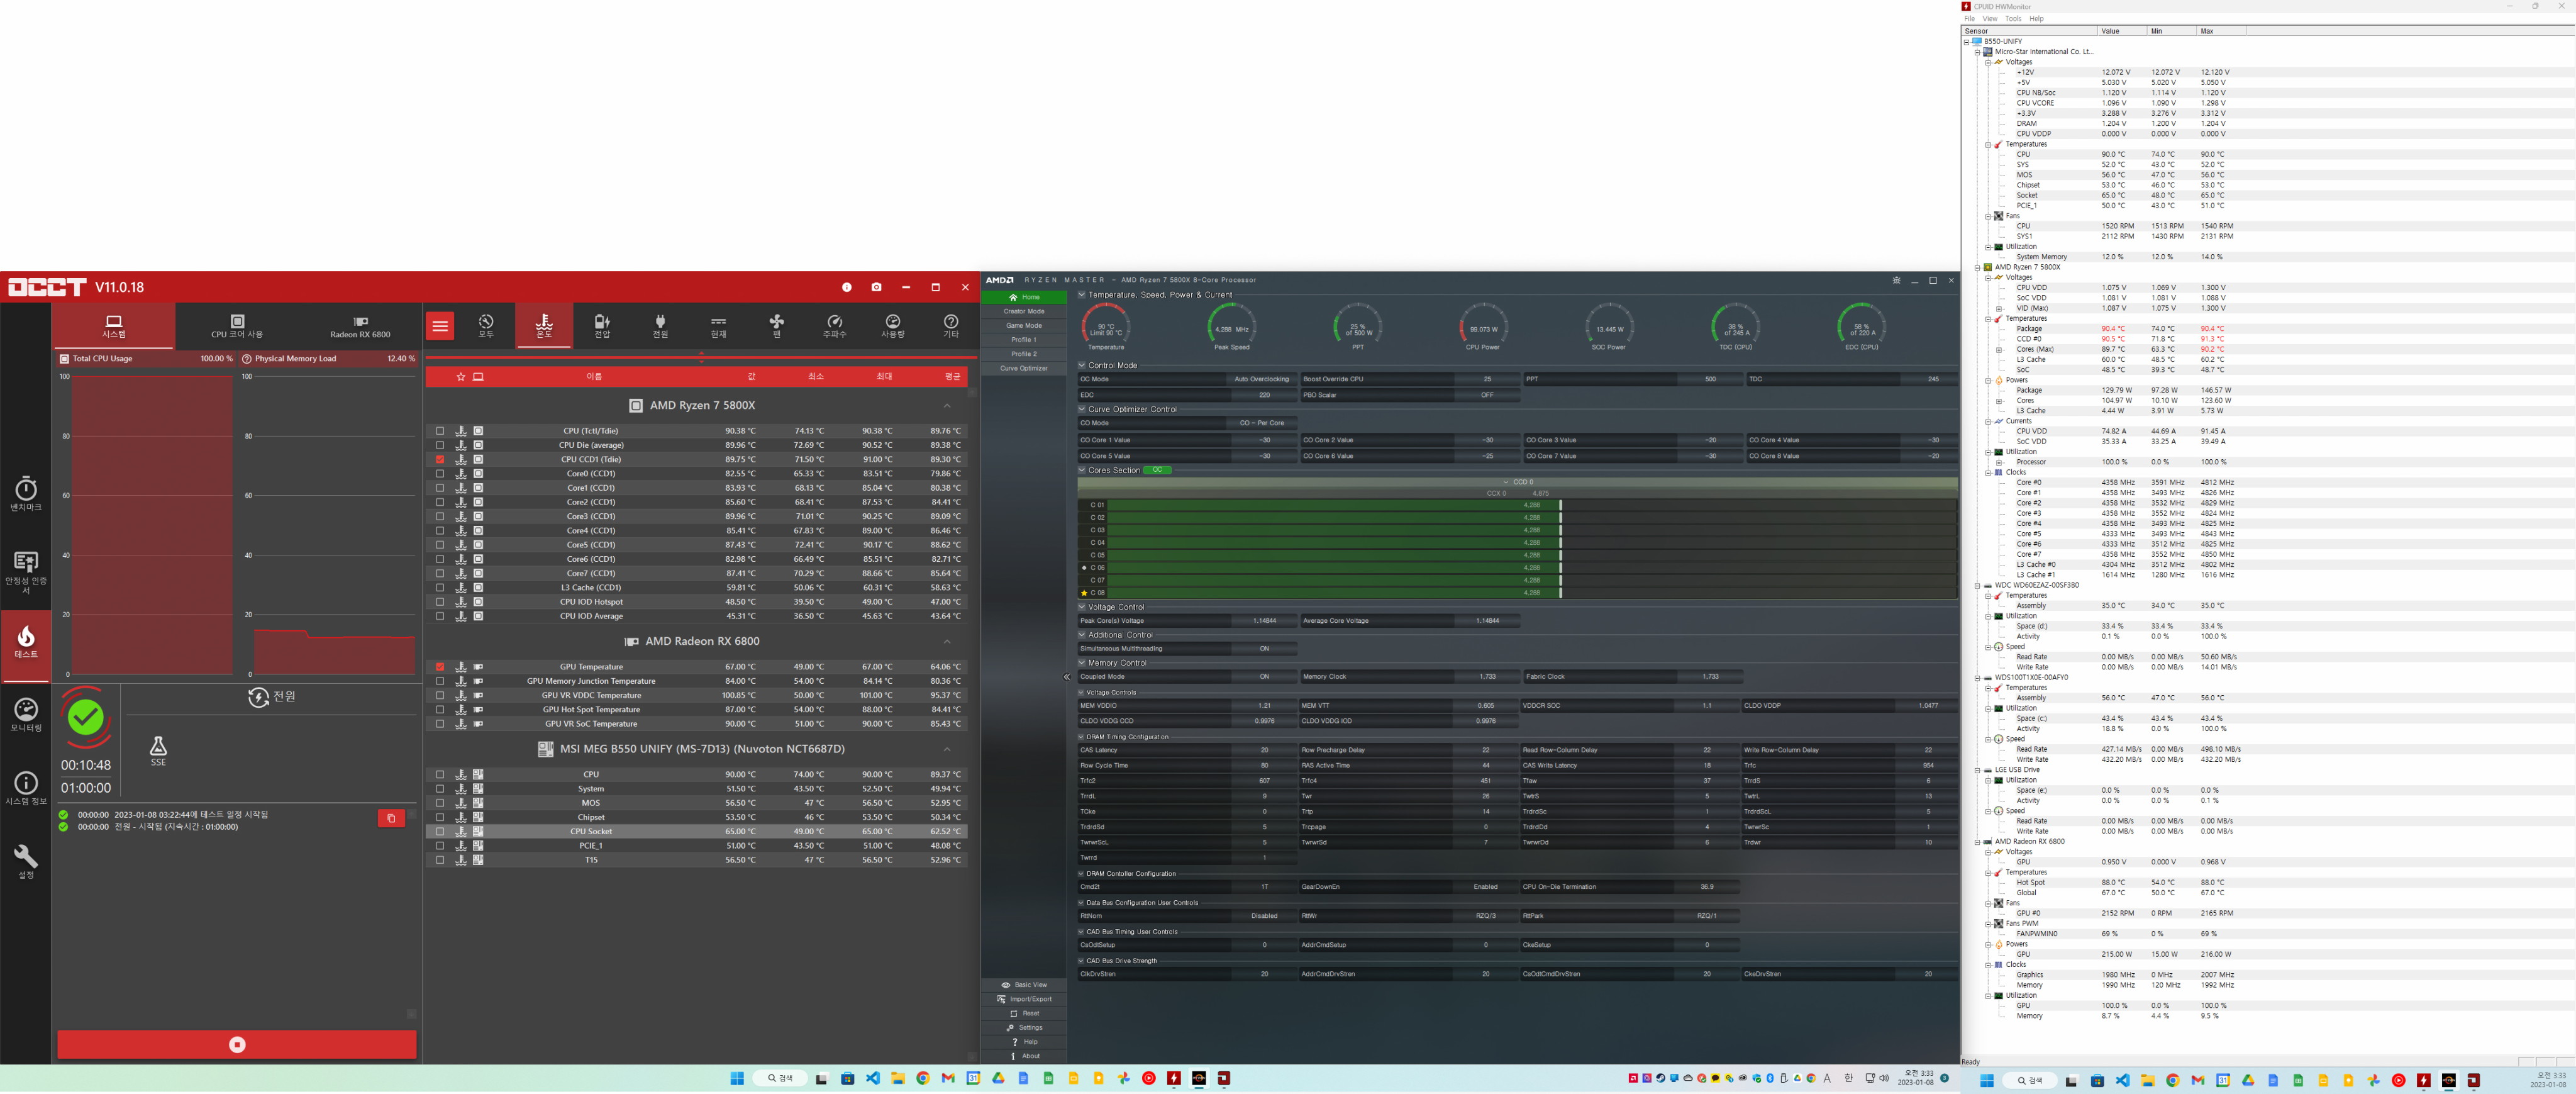Click Import/Export in Ryzen Master

point(1024,999)
